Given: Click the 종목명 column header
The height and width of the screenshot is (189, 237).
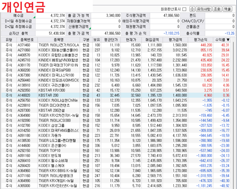Looking at the screenshot, I should point(59,40).
